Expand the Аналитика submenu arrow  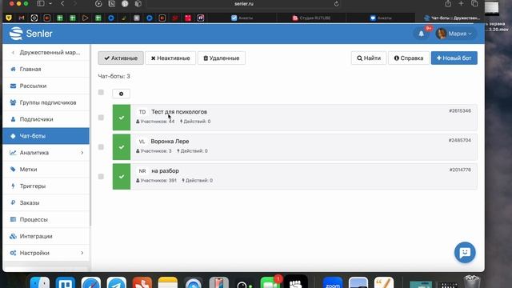[82, 153]
